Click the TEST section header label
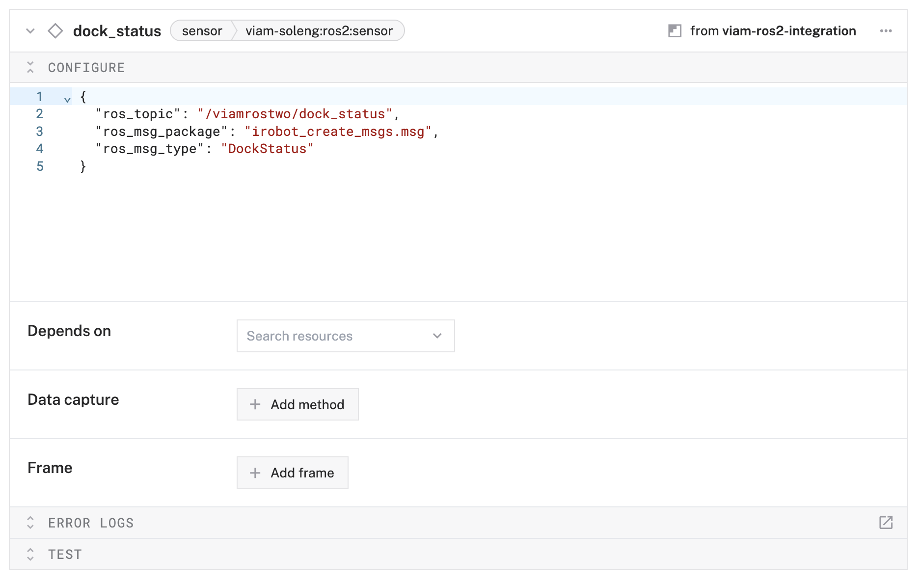This screenshot has height=580, width=920. (65, 554)
